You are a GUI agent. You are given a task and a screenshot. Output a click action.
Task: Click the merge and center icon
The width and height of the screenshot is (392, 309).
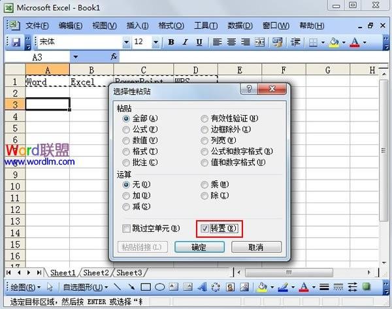(x=259, y=42)
